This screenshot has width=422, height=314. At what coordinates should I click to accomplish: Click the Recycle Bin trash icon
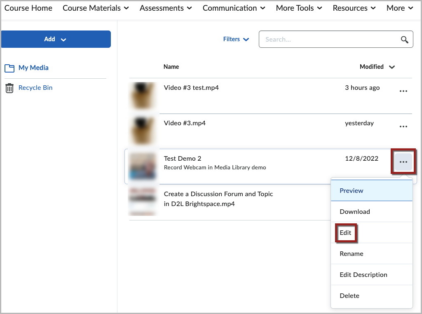pos(9,88)
